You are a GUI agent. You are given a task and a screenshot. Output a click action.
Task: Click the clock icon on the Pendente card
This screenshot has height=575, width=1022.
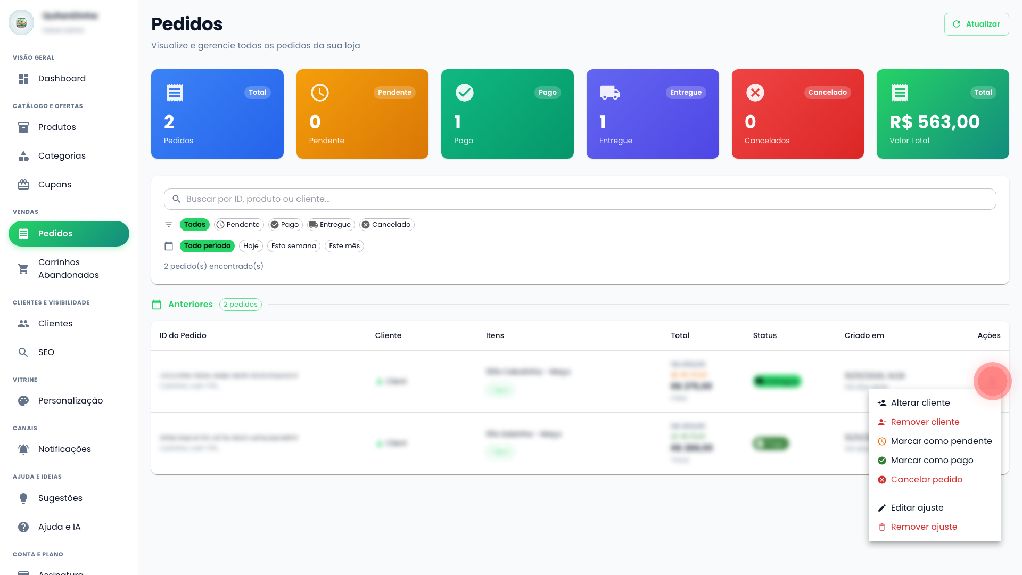[320, 93]
